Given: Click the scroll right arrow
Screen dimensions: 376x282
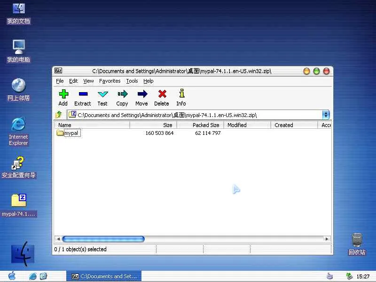Looking at the screenshot, I should pyautogui.click(x=327, y=239).
